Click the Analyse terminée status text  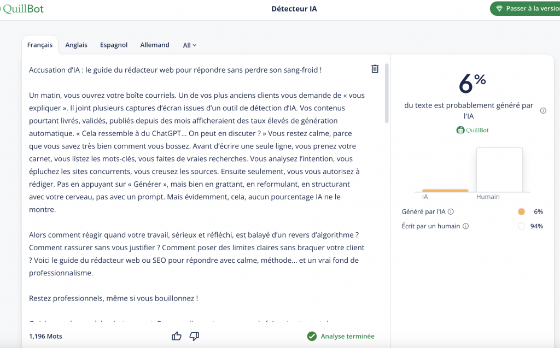coord(347,336)
